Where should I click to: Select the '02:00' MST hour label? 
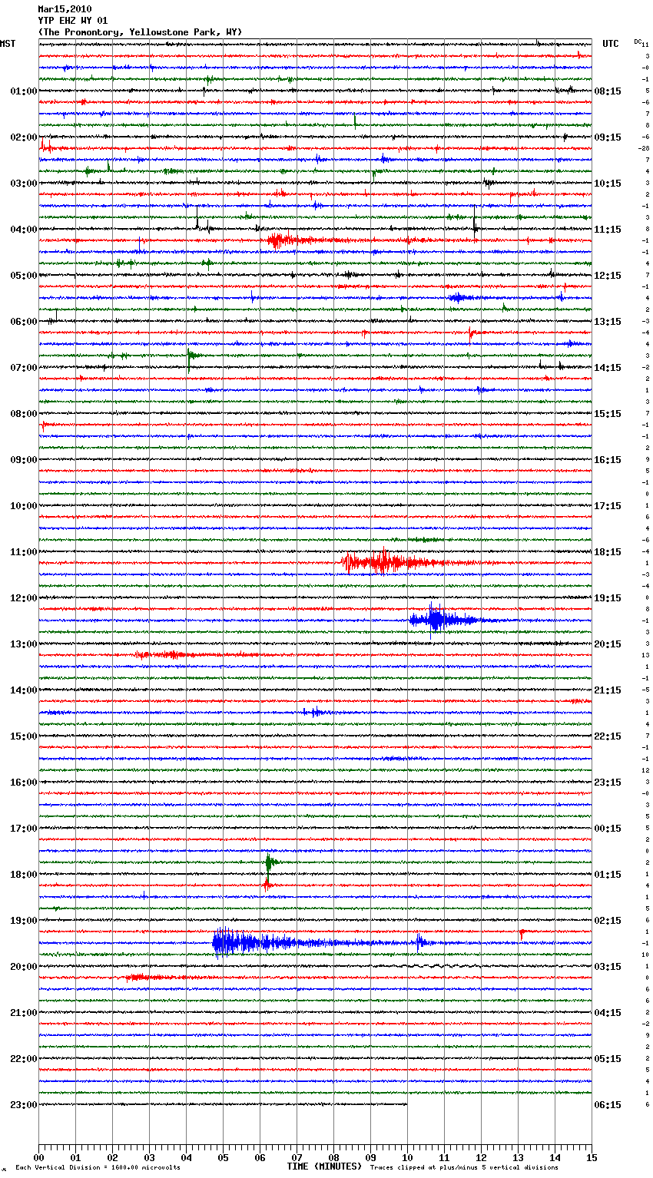[24, 137]
